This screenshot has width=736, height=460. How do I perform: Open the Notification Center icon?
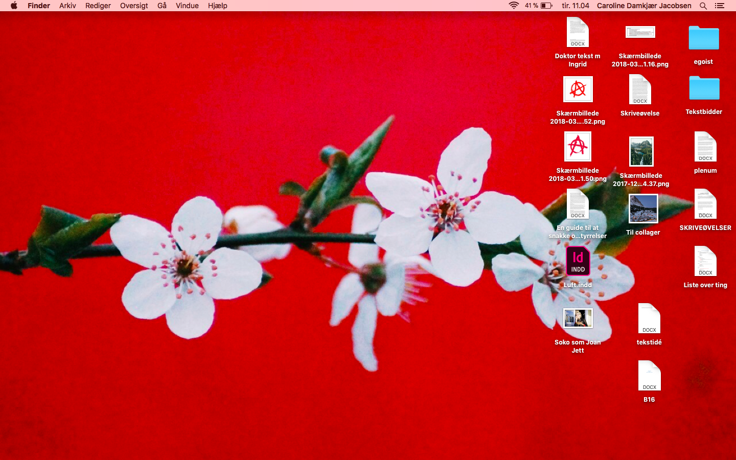(720, 6)
